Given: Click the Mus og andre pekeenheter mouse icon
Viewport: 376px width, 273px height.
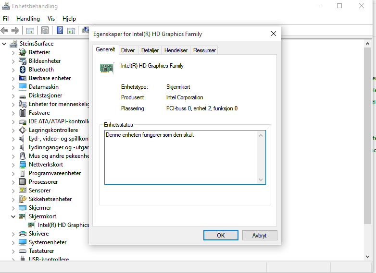Looking at the screenshot, I should tap(23, 156).
